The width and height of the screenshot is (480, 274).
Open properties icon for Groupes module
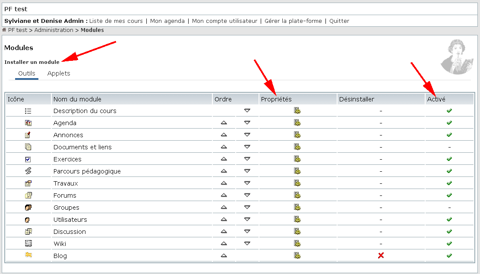coord(297,207)
